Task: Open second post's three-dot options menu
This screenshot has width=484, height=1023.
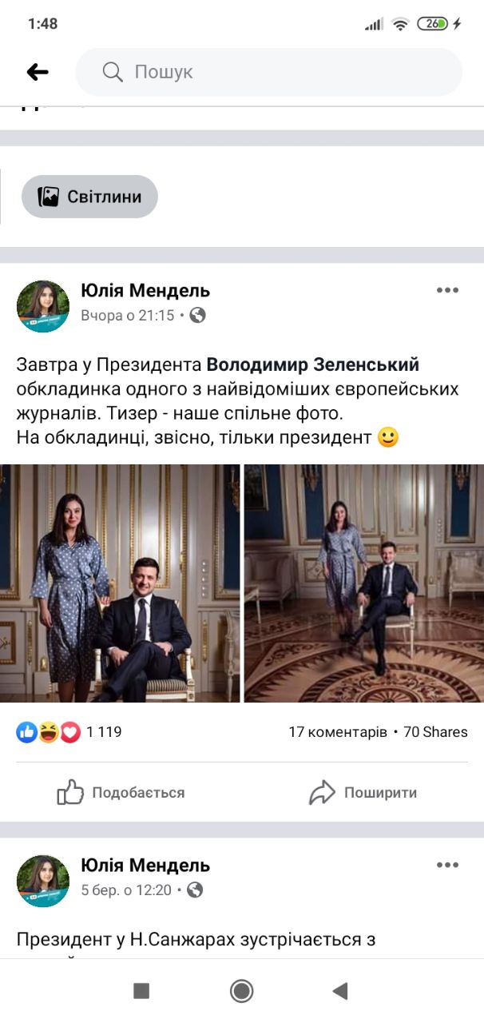Action: pyautogui.click(x=447, y=865)
